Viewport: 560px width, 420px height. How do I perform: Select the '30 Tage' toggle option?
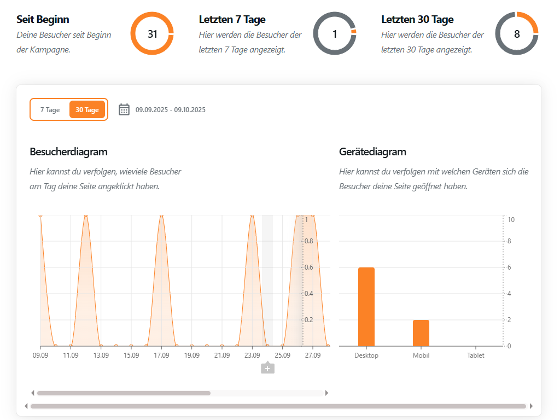[86, 109]
